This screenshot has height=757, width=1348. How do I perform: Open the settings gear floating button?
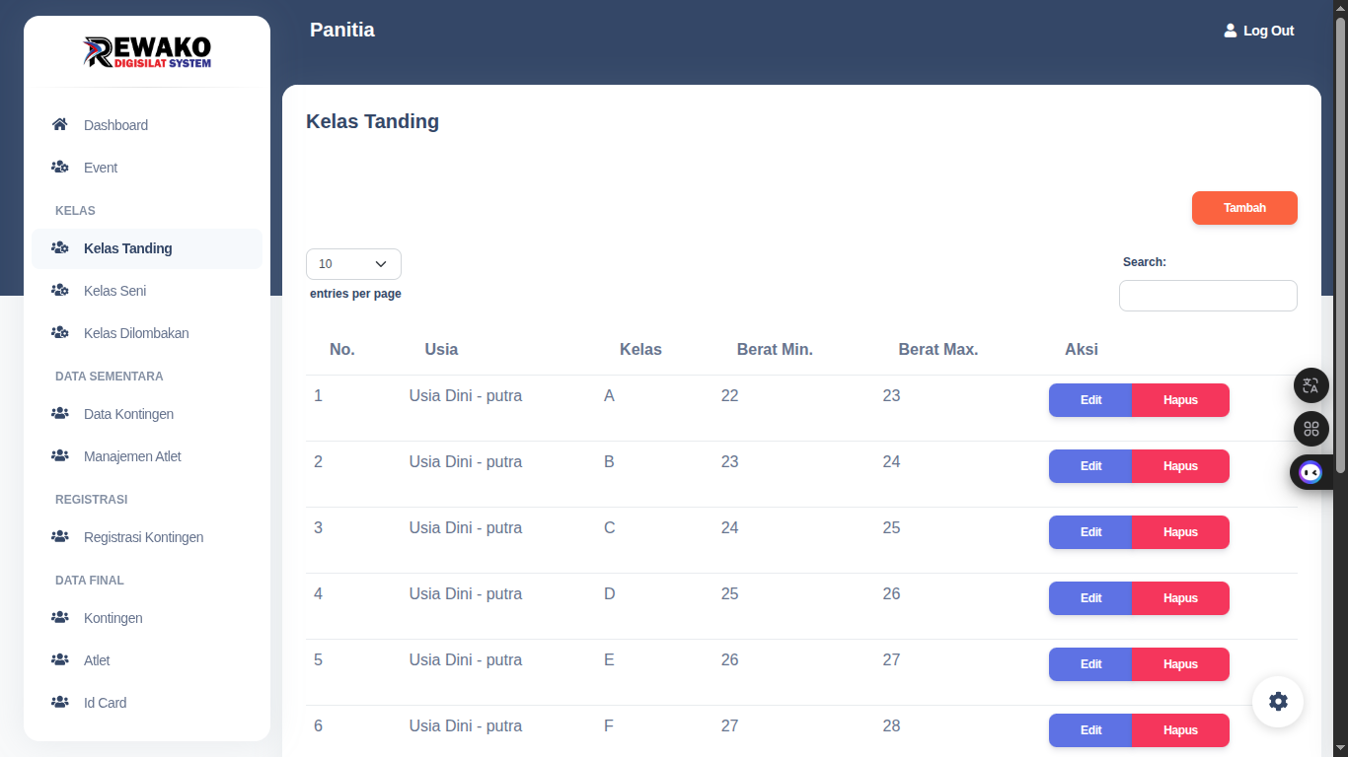point(1278,702)
